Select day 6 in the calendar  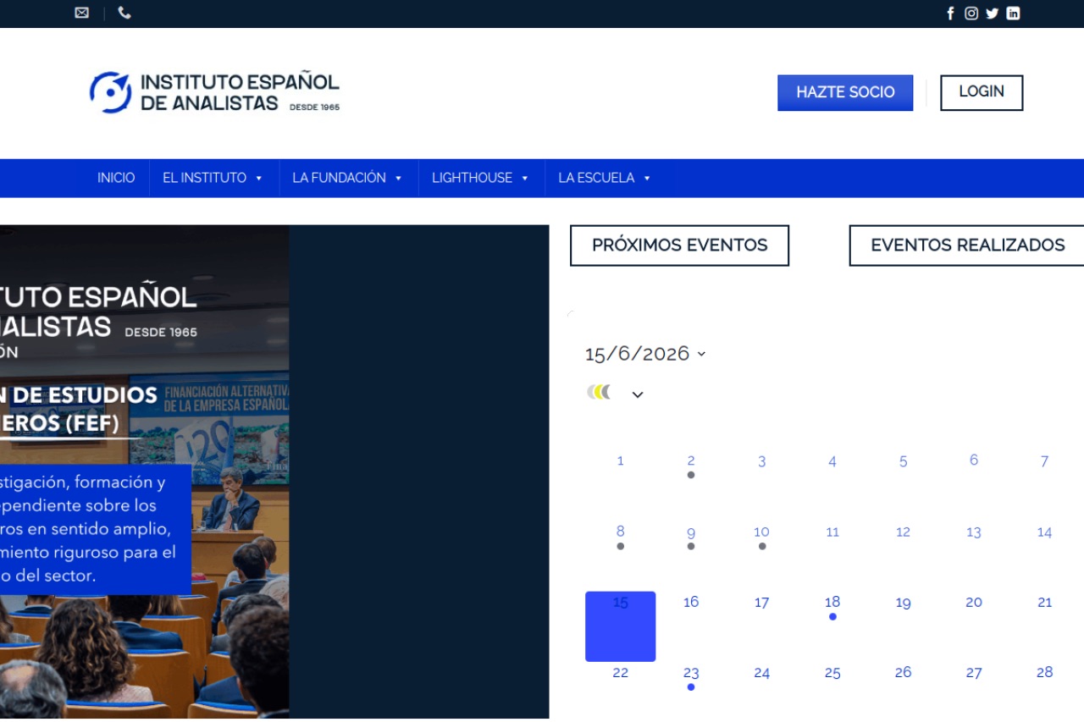(974, 460)
